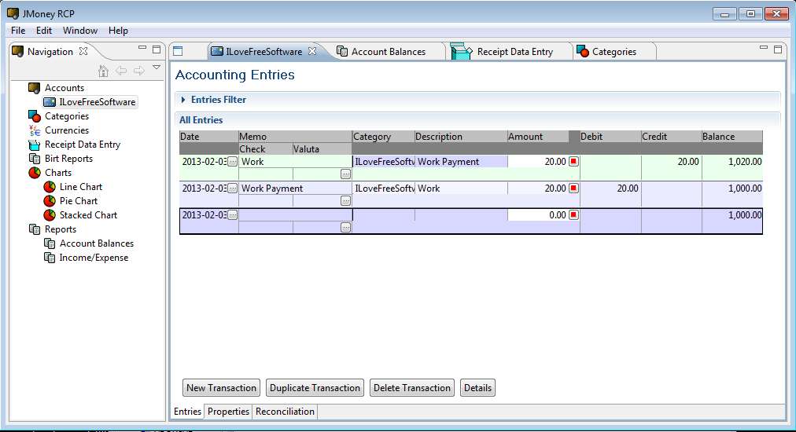Open the File menu
The height and width of the screenshot is (432, 796).
(x=18, y=31)
